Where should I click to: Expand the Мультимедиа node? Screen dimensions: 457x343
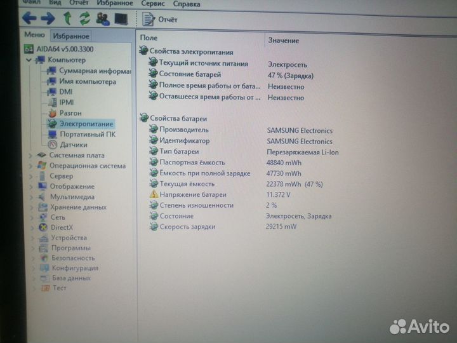tap(32, 197)
